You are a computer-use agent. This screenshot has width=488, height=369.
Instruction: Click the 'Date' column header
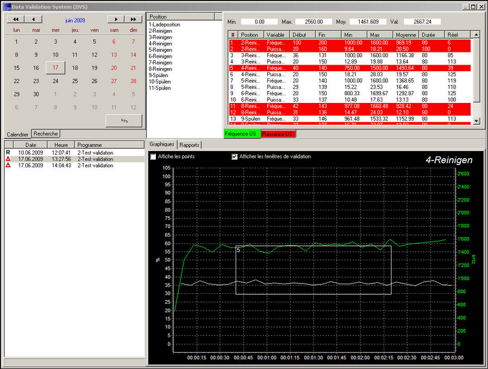pyautogui.click(x=30, y=145)
